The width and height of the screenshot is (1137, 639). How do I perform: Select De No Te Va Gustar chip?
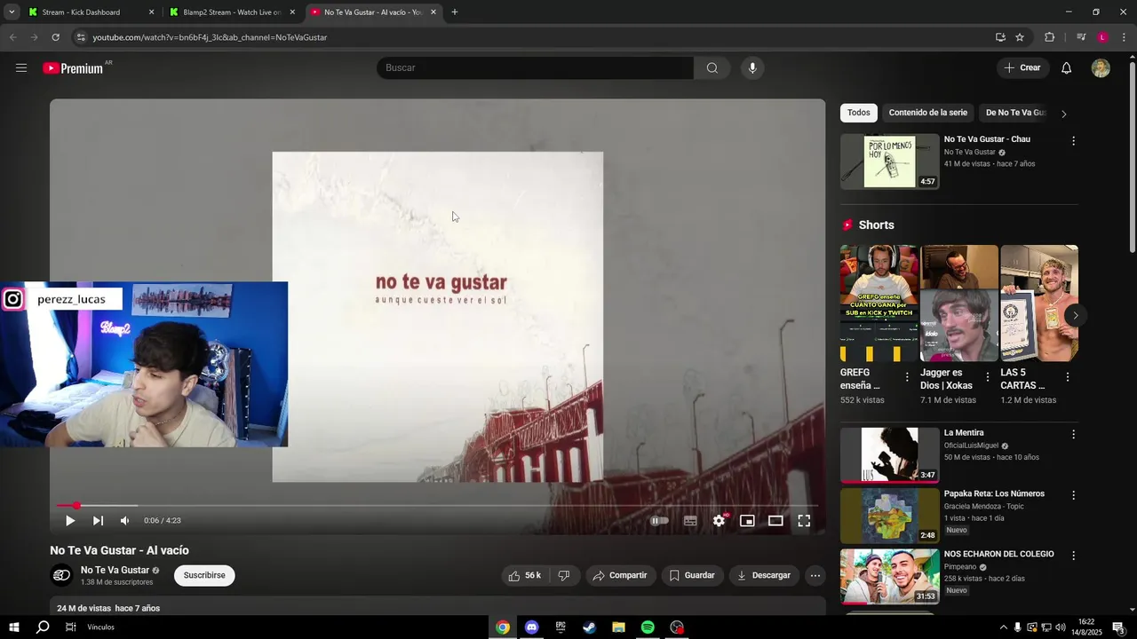click(1015, 113)
